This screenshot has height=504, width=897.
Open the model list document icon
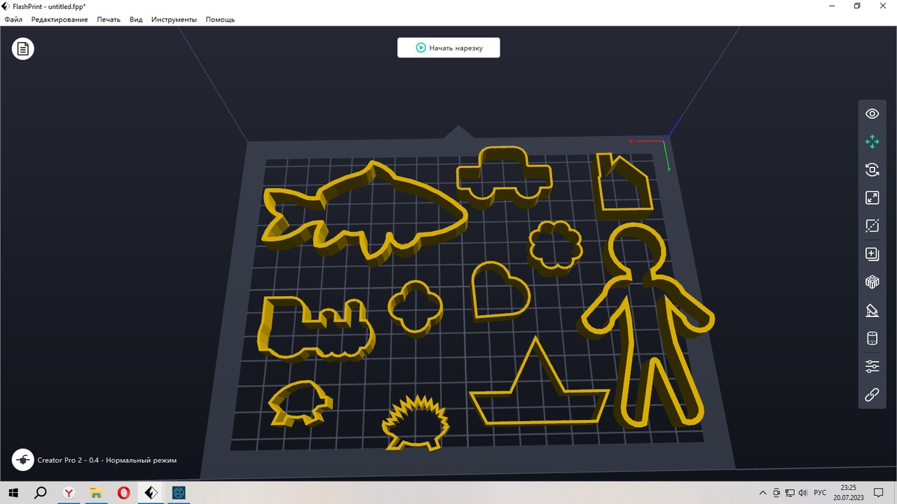click(23, 48)
